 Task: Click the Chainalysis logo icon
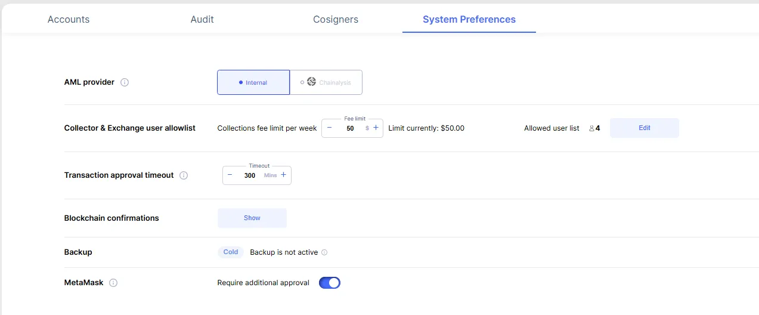(x=311, y=82)
